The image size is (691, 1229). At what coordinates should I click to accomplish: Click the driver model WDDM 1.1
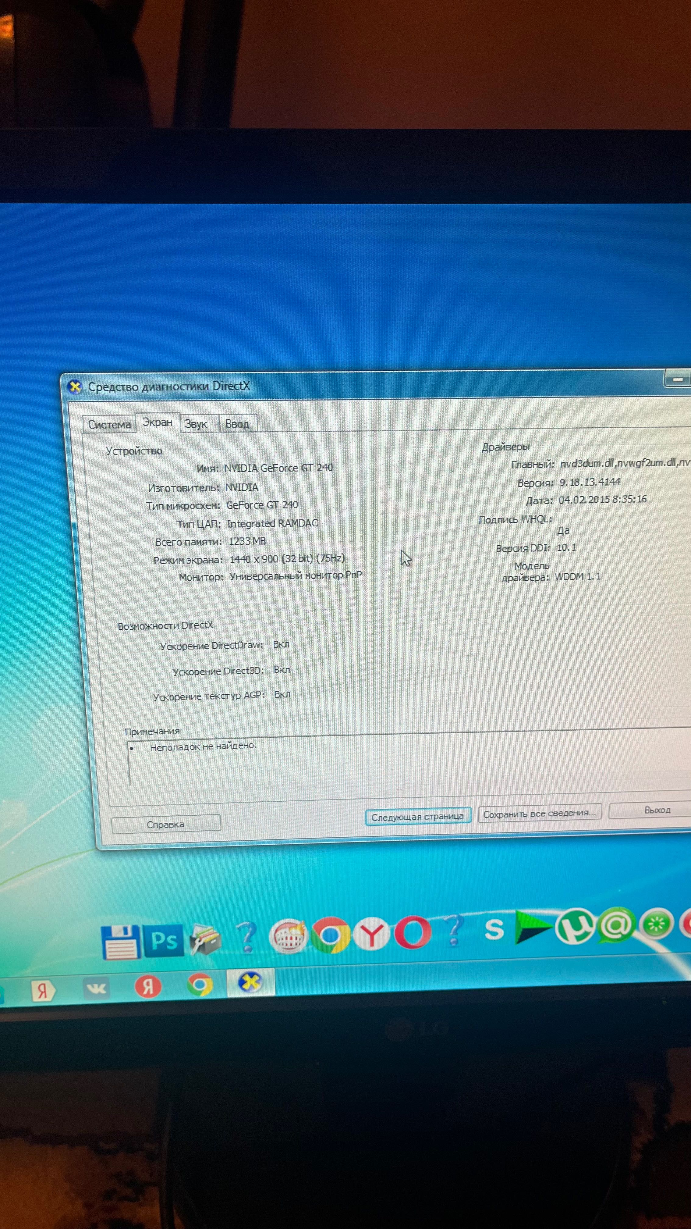(577, 577)
